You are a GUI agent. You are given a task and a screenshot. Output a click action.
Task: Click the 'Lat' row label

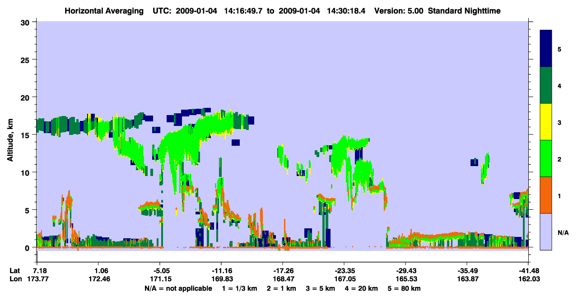coord(14,271)
